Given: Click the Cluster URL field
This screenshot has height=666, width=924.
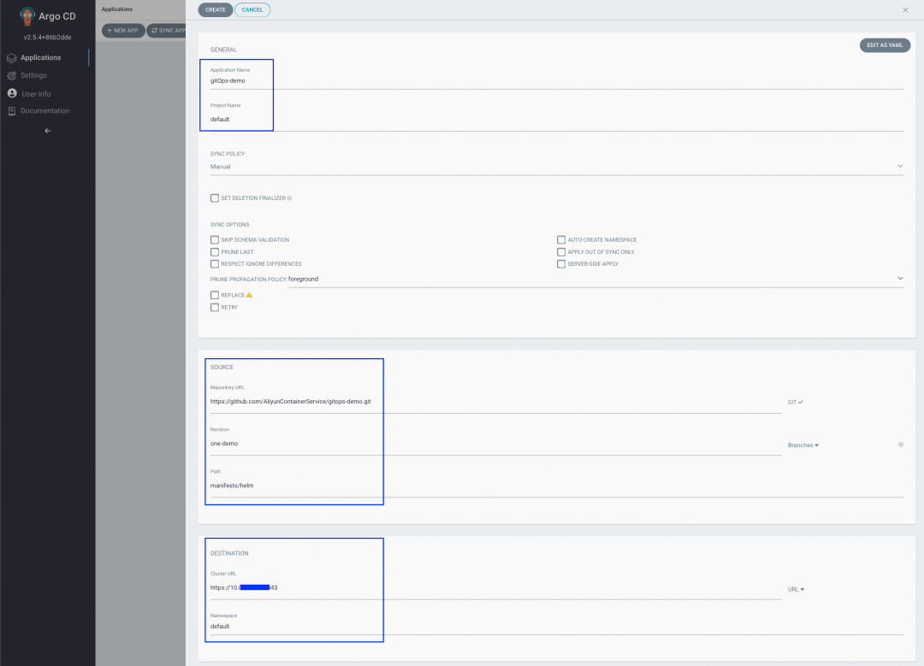Looking at the screenshot, I should [495, 587].
